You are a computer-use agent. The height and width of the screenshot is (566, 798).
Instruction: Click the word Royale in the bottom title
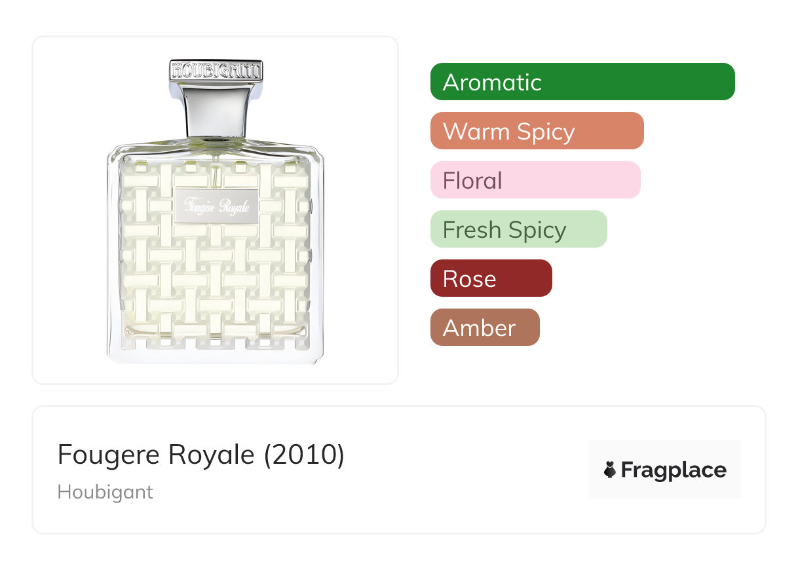216,455
